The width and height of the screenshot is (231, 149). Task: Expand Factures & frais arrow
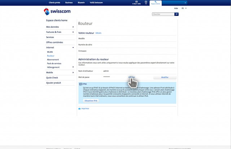click(73, 32)
